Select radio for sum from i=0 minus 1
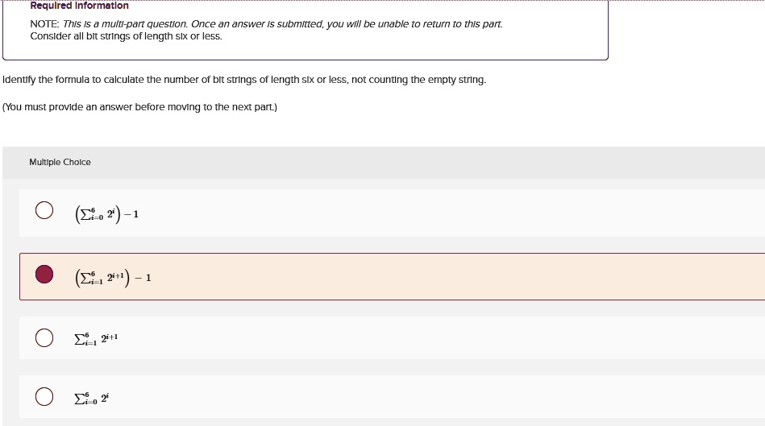The width and height of the screenshot is (765, 426). [44, 210]
